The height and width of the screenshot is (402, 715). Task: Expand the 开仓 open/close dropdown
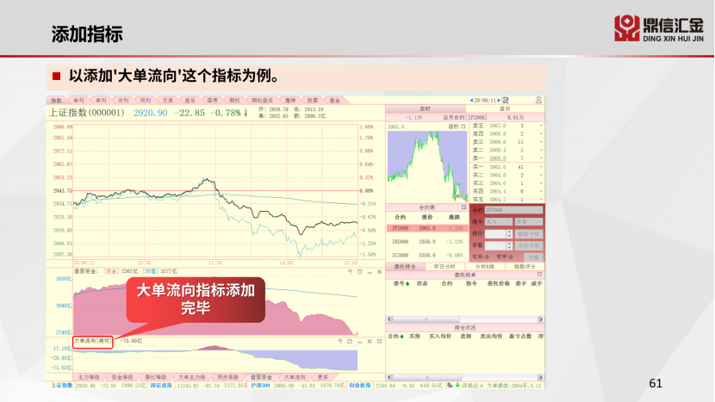click(527, 221)
